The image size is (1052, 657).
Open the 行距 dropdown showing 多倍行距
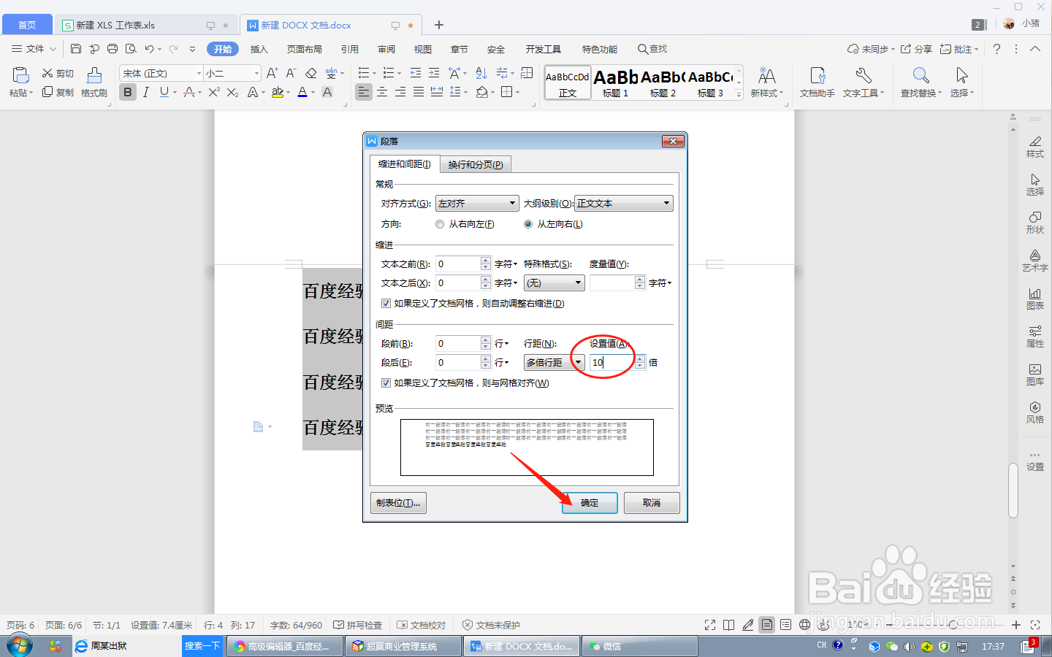point(554,362)
